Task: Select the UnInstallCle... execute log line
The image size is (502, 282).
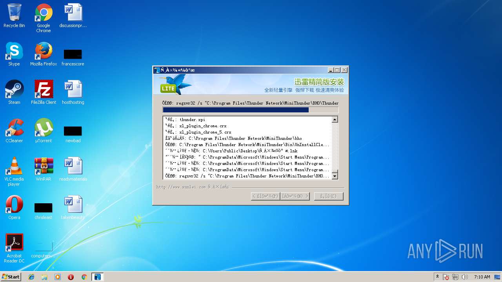Action: (247, 145)
